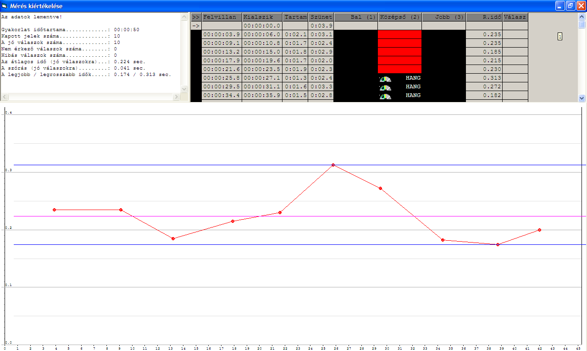The width and height of the screenshot is (587, 351).
Task: Click the 'Kapott jelek száma' summary line
Action: (x=61, y=36)
